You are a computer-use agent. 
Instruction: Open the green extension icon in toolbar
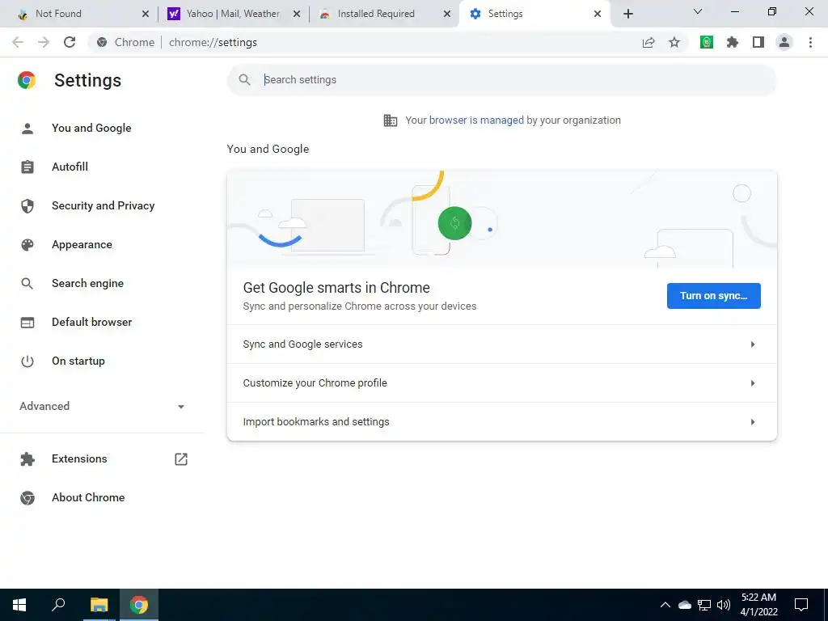click(707, 42)
